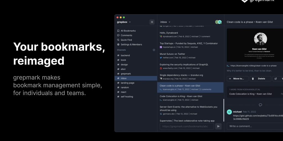Click the bookmark list scrollbar
The width and height of the screenshot is (283, 141).
pyautogui.click(x=224, y=110)
